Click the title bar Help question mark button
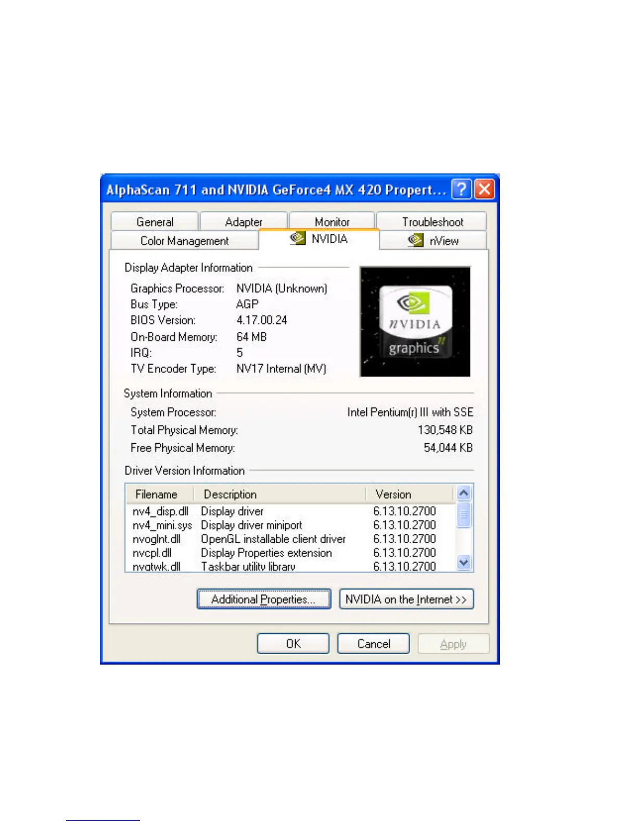 [461, 189]
